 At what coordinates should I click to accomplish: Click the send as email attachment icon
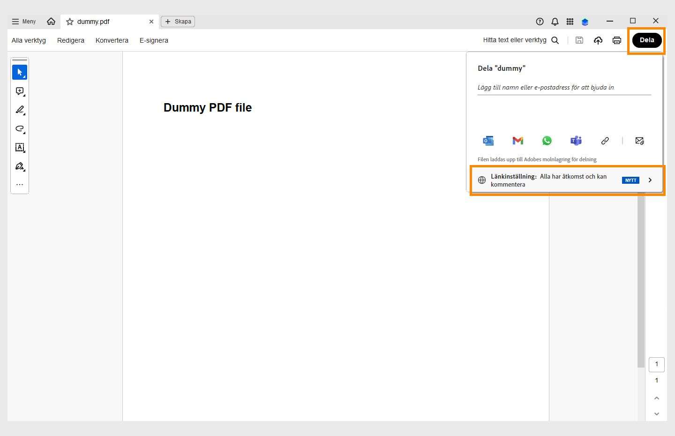pos(639,141)
